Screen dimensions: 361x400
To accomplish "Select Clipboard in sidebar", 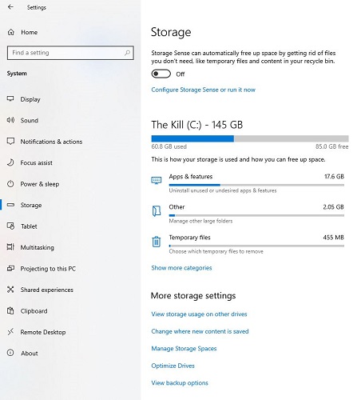I will pos(34,311).
